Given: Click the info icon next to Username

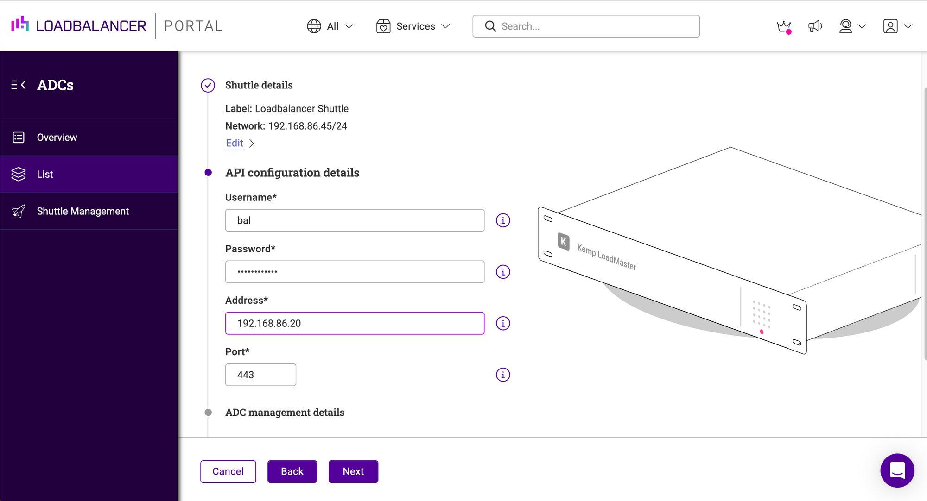Looking at the screenshot, I should [503, 220].
